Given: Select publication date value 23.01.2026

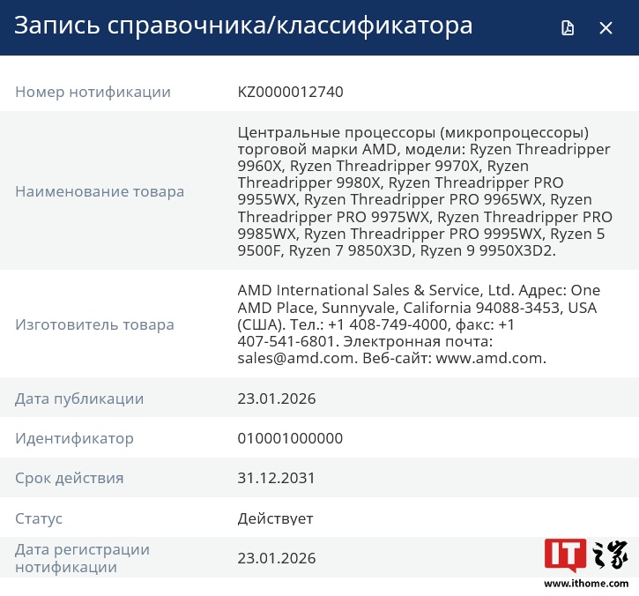Looking at the screenshot, I should [277, 399].
